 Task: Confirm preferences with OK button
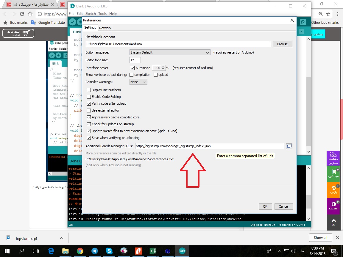pos(265,206)
